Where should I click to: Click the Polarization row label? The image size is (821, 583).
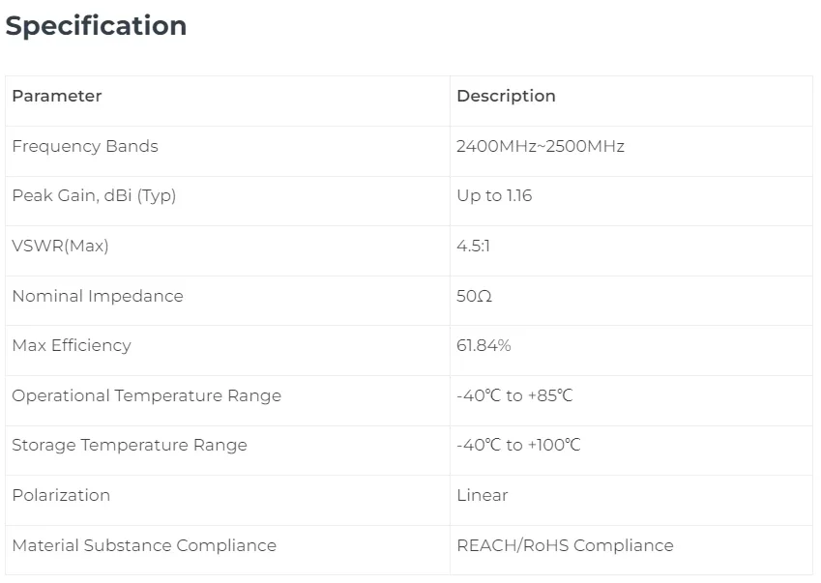click(61, 495)
